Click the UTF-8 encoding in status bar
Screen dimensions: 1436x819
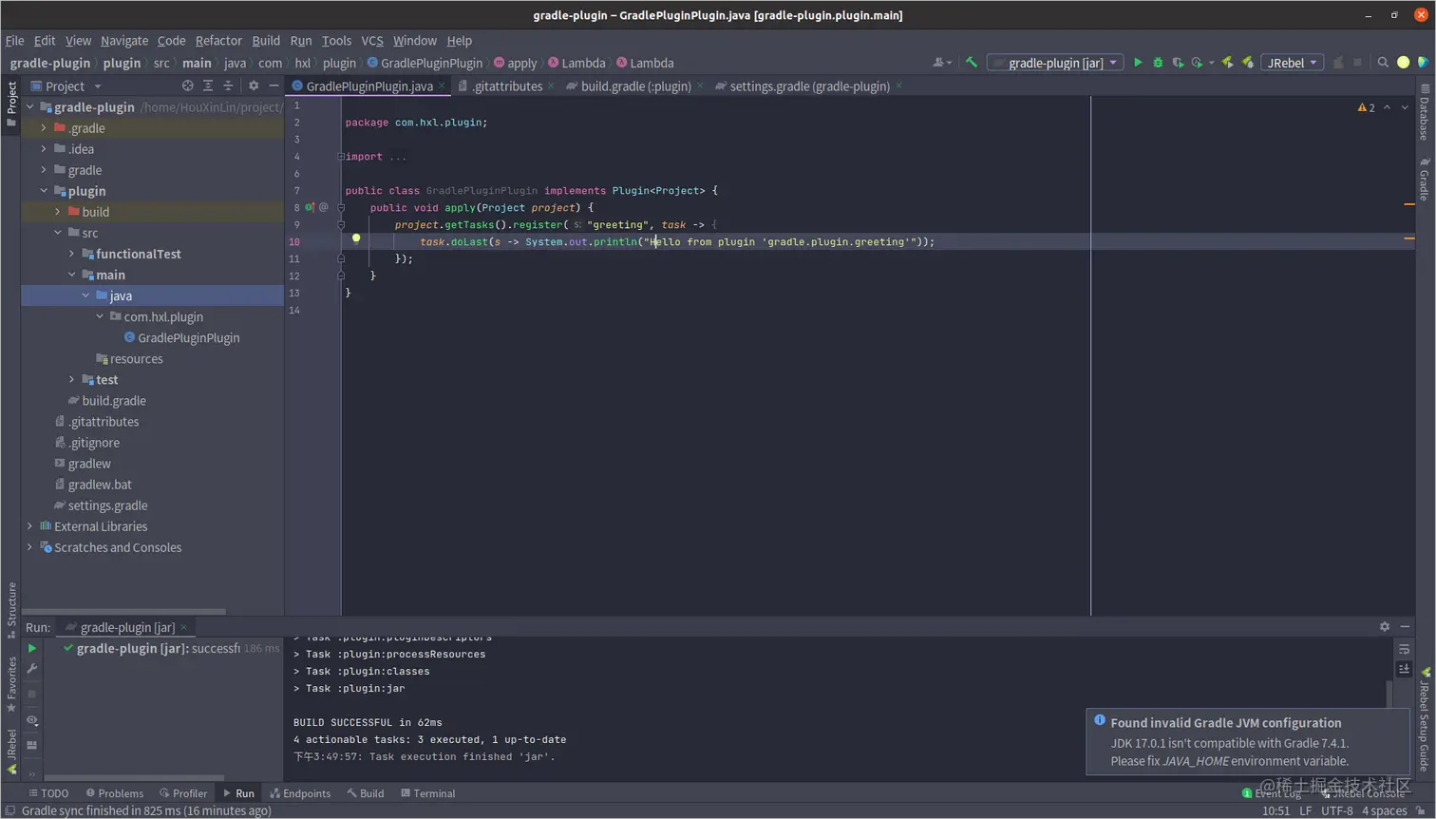coord(1337,810)
